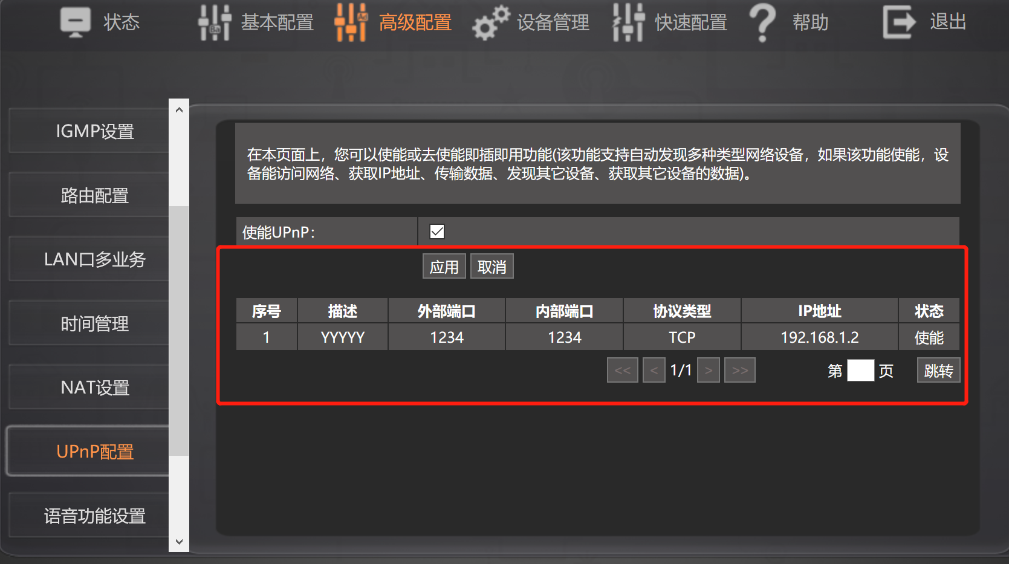The image size is (1009, 564).
Task: Click the sidebar vertical scrollbar thumb
Action: [179, 330]
